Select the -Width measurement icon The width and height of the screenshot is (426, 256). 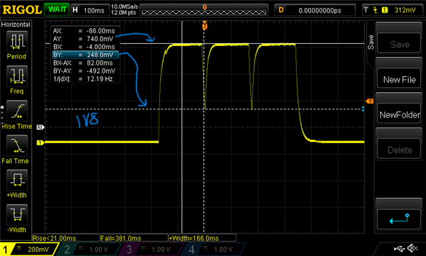(17, 215)
